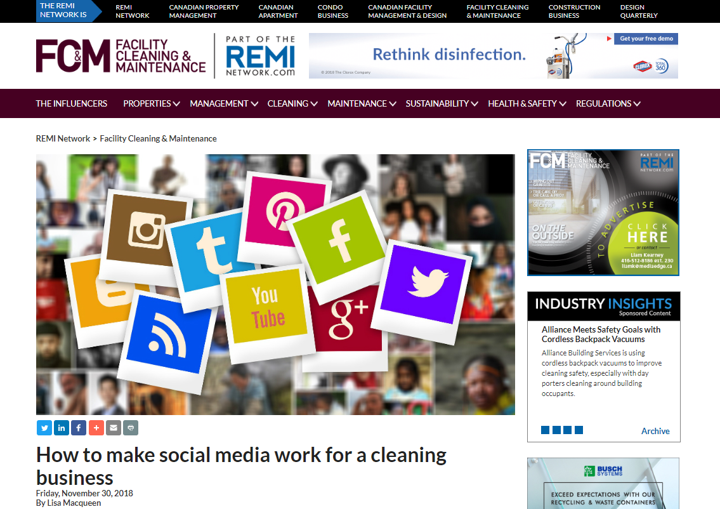Expand the Sustainability menu chevron

click(x=475, y=104)
